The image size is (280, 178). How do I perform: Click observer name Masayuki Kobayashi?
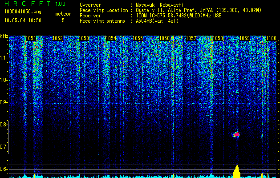point(159,5)
